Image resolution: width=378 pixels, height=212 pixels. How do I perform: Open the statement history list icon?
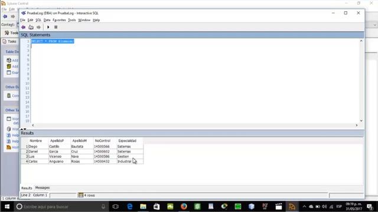pos(31,27)
